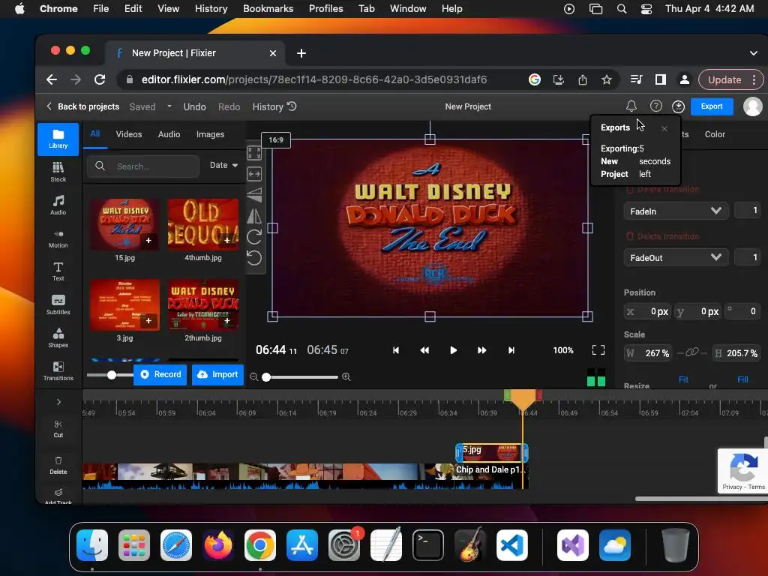The width and height of the screenshot is (768, 576).
Task: Close the Exports popup
Action: pos(664,128)
